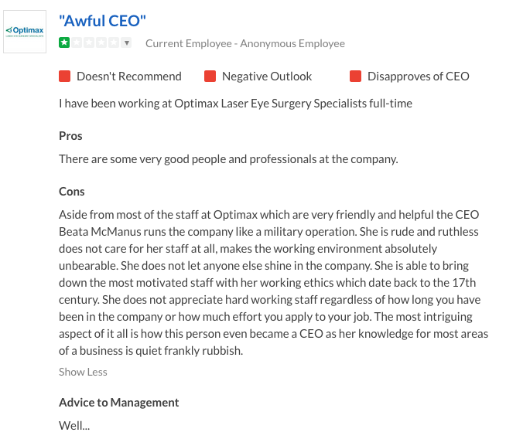Click the fifth grey rating star

(113, 43)
